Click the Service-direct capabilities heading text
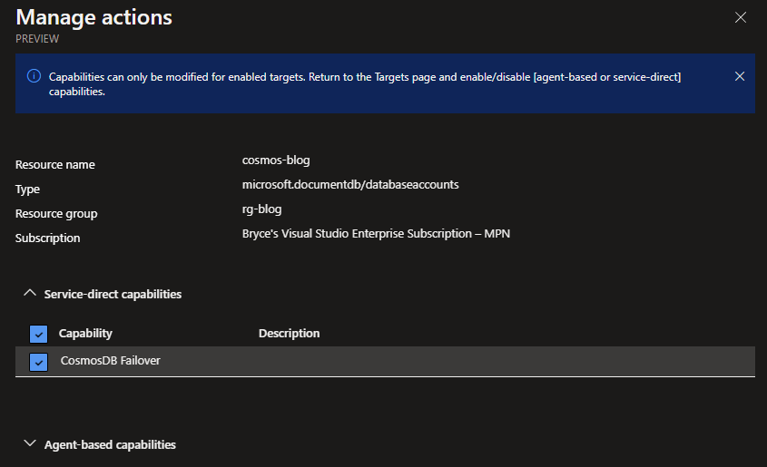 tap(113, 294)
